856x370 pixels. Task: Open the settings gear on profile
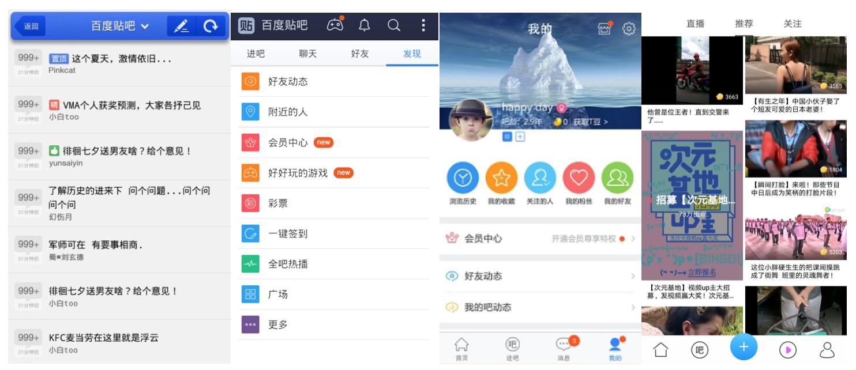coord(629,28)
